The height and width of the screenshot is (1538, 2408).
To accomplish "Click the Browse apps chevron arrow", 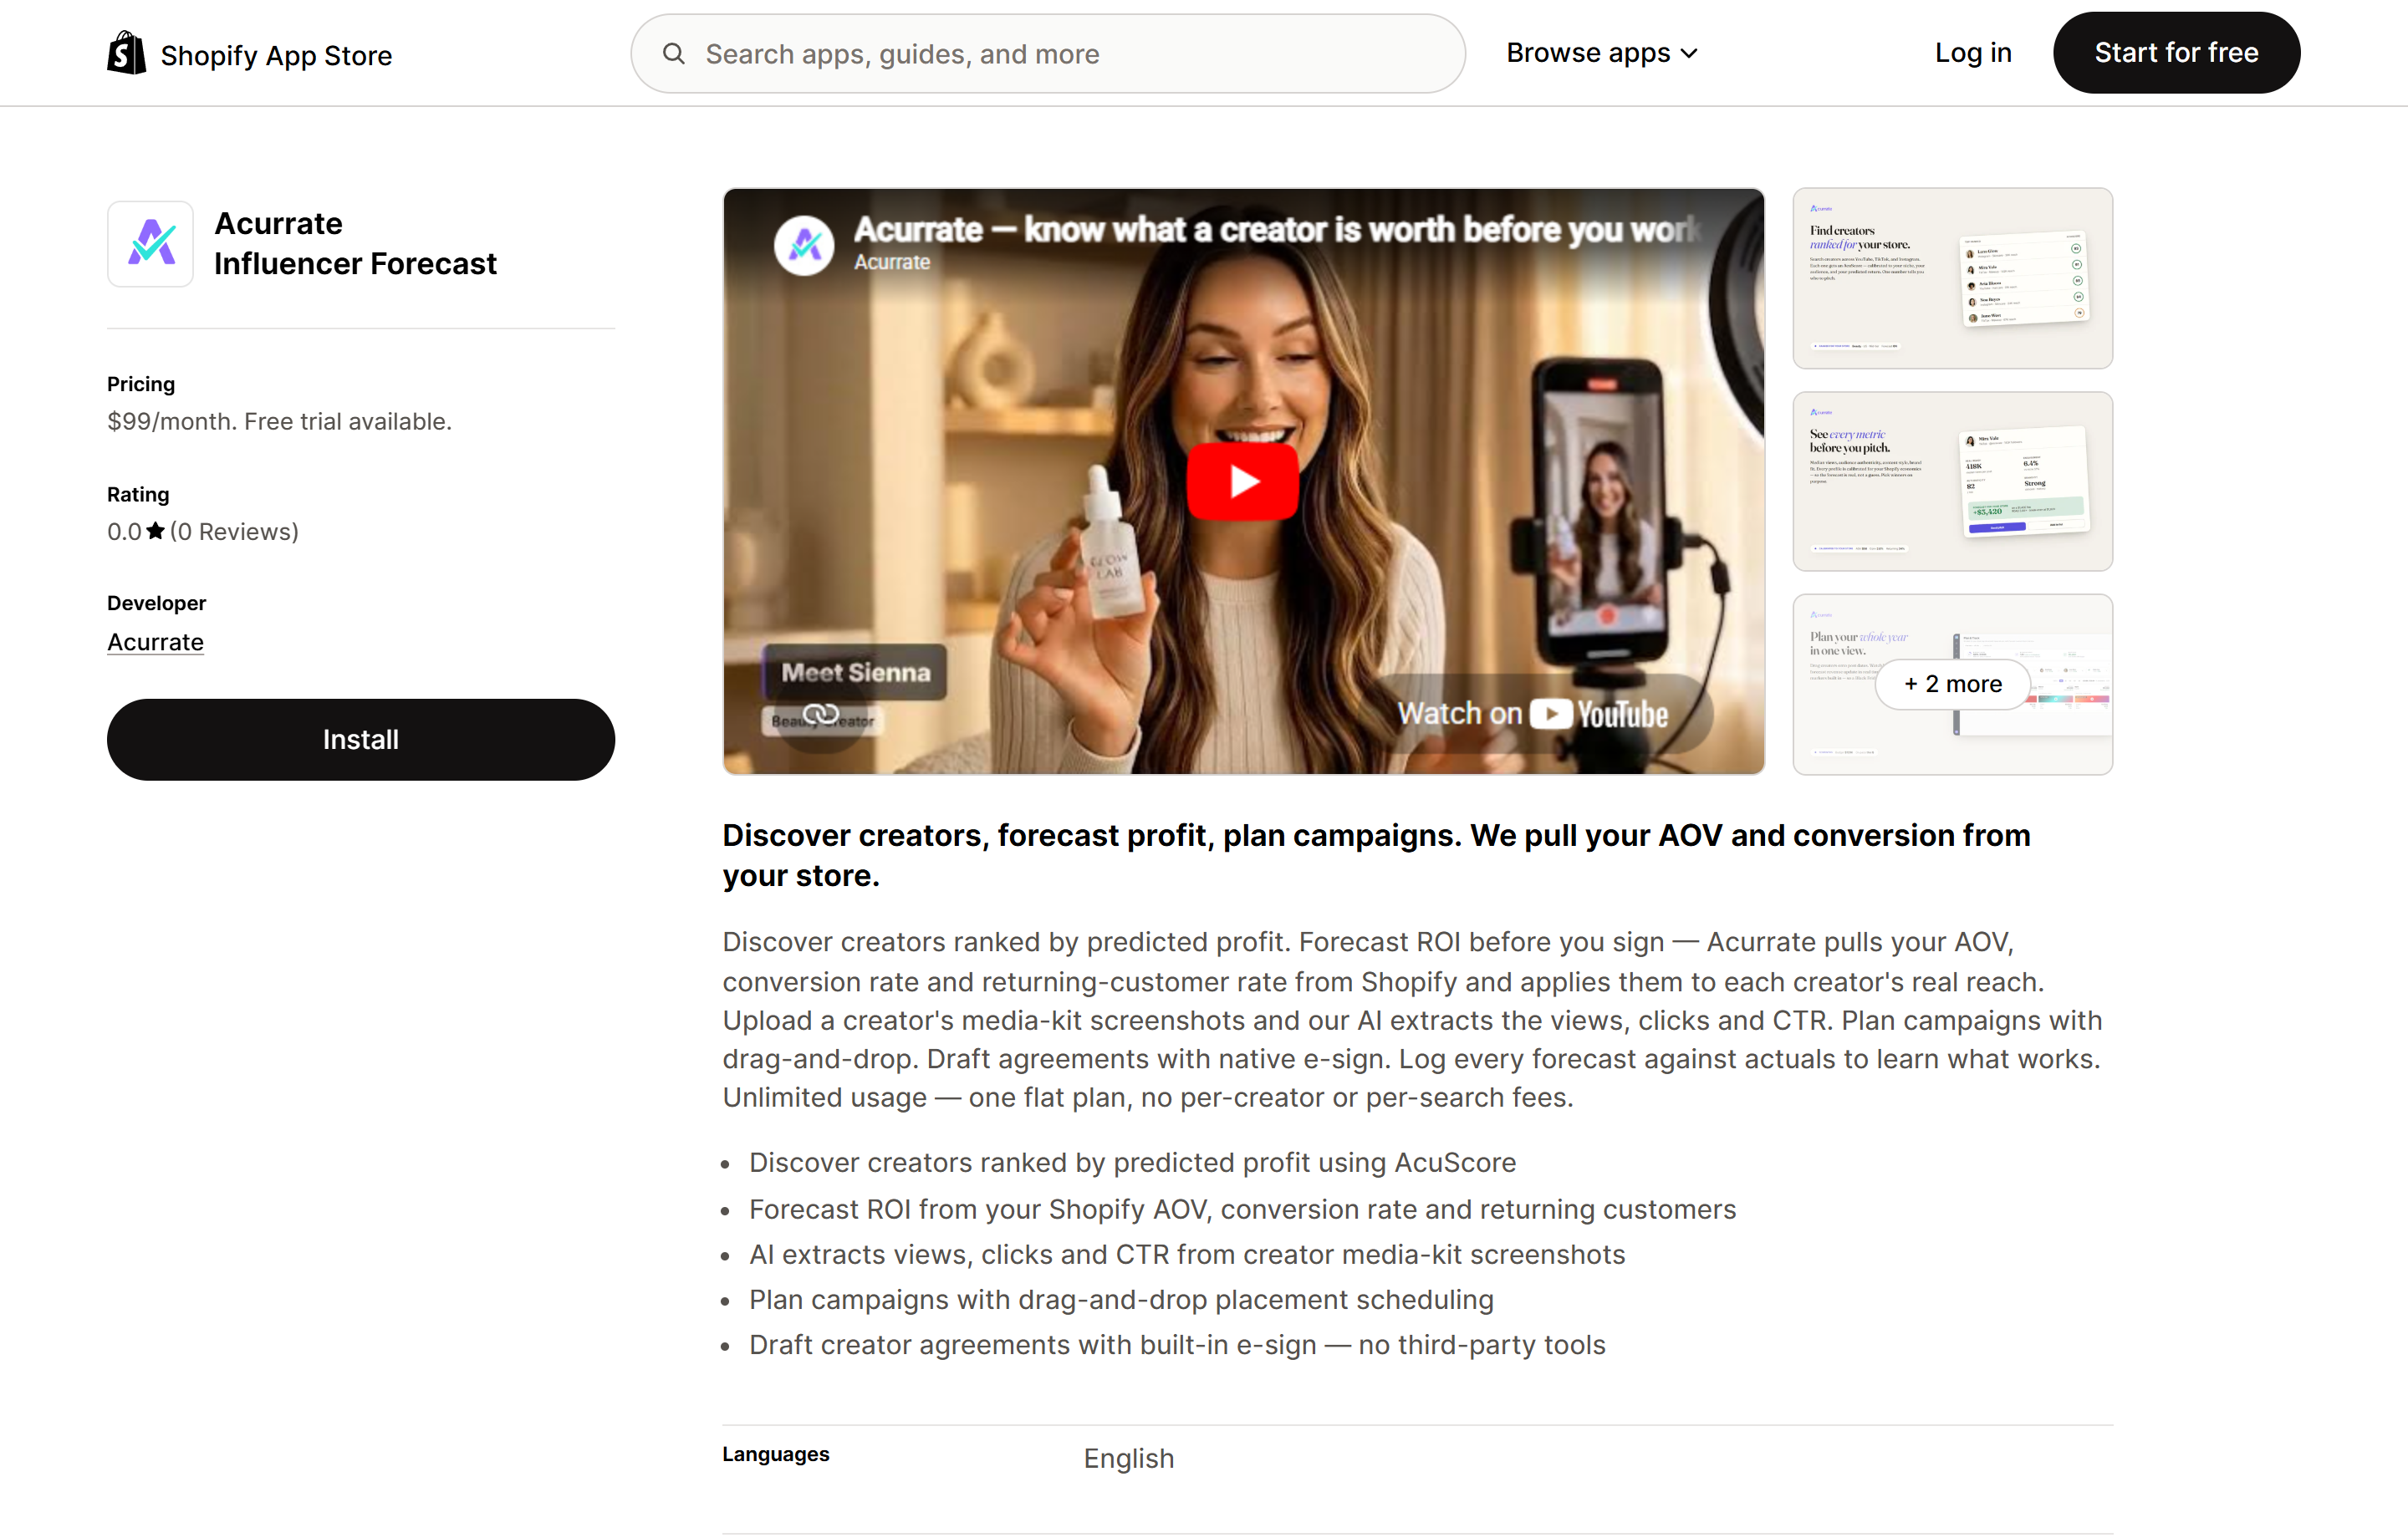I will pyautogui.click(x=1689, y=54).
